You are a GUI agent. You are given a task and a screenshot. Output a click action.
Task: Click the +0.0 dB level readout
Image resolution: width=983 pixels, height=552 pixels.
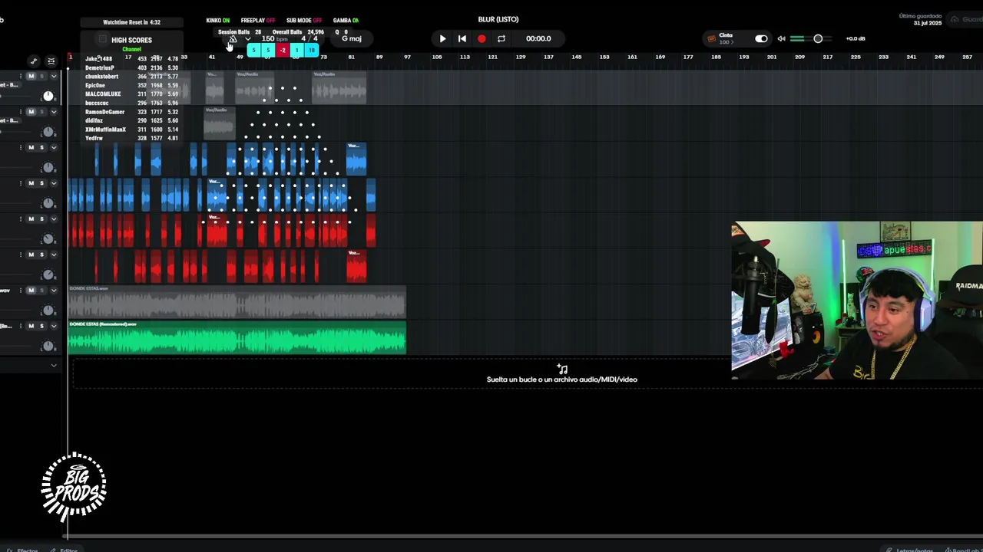[x=856, y=38]
